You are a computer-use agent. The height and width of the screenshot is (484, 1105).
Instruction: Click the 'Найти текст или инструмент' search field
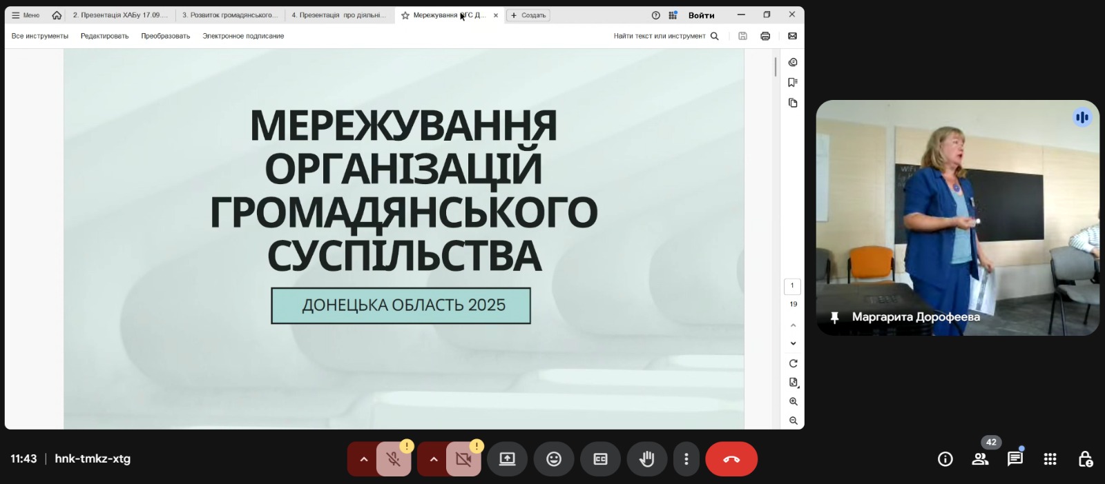[660, 36]
